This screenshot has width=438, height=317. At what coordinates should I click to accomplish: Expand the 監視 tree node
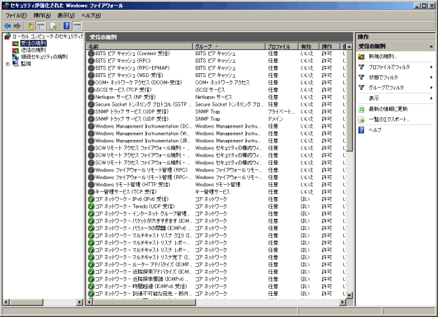pyautogui.click(x=8, y=64)
